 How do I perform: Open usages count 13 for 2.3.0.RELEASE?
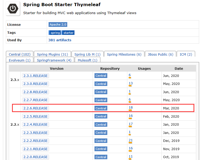coord(131,83)
